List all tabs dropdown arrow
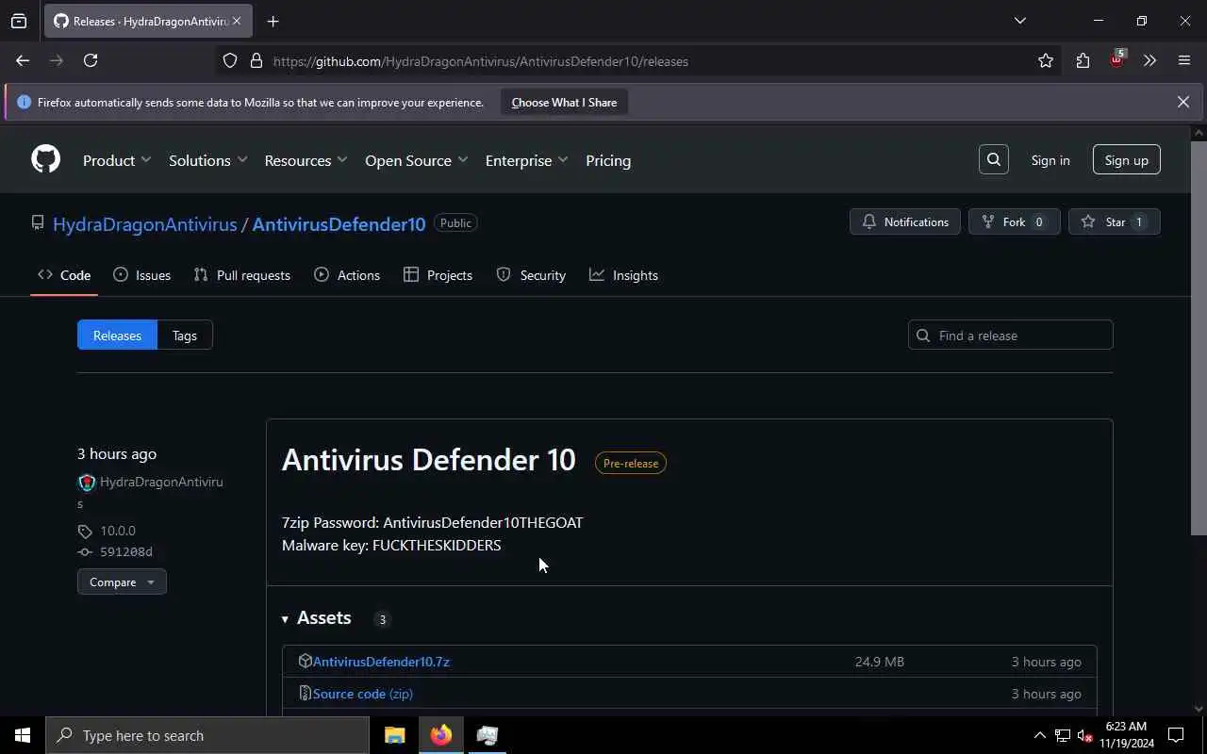 click(x=1019, y=21)
